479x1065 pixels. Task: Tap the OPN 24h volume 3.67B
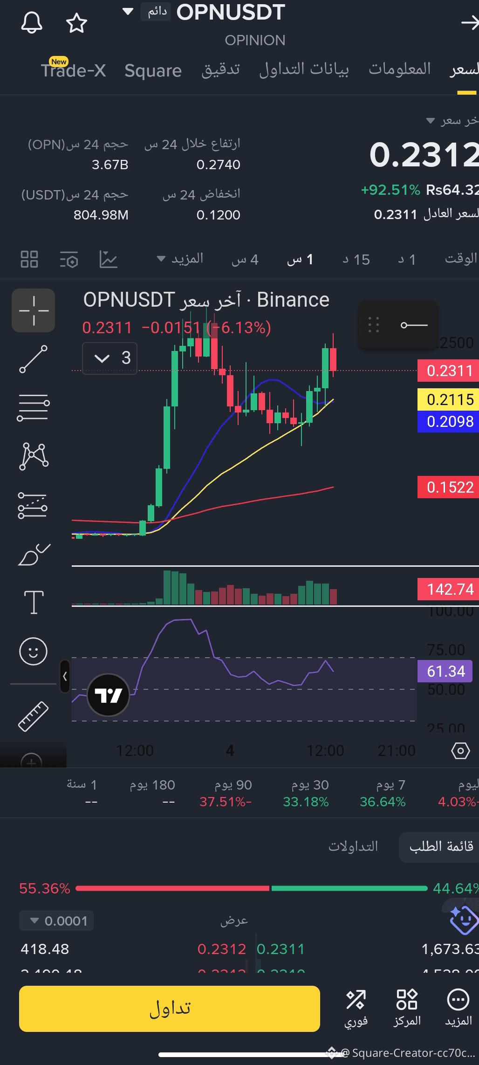pyautogui.click(x=110, y=165)
